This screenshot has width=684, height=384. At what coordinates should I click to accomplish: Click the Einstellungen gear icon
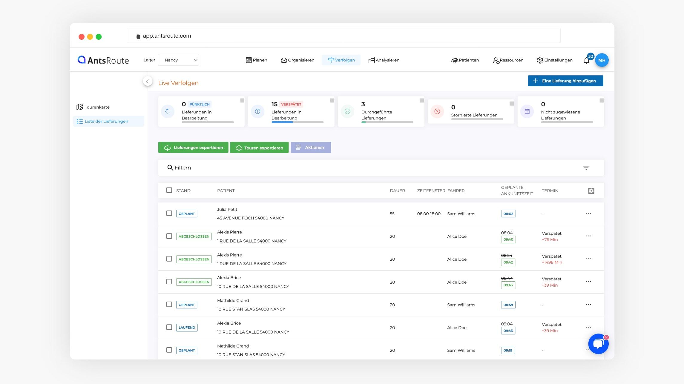pos(540,60)
